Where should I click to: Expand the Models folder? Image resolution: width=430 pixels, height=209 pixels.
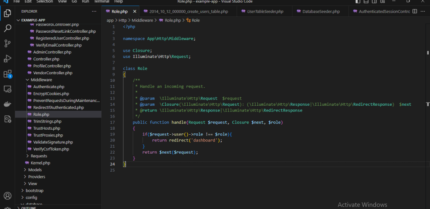pyautogui.click(x=35, y=170)
